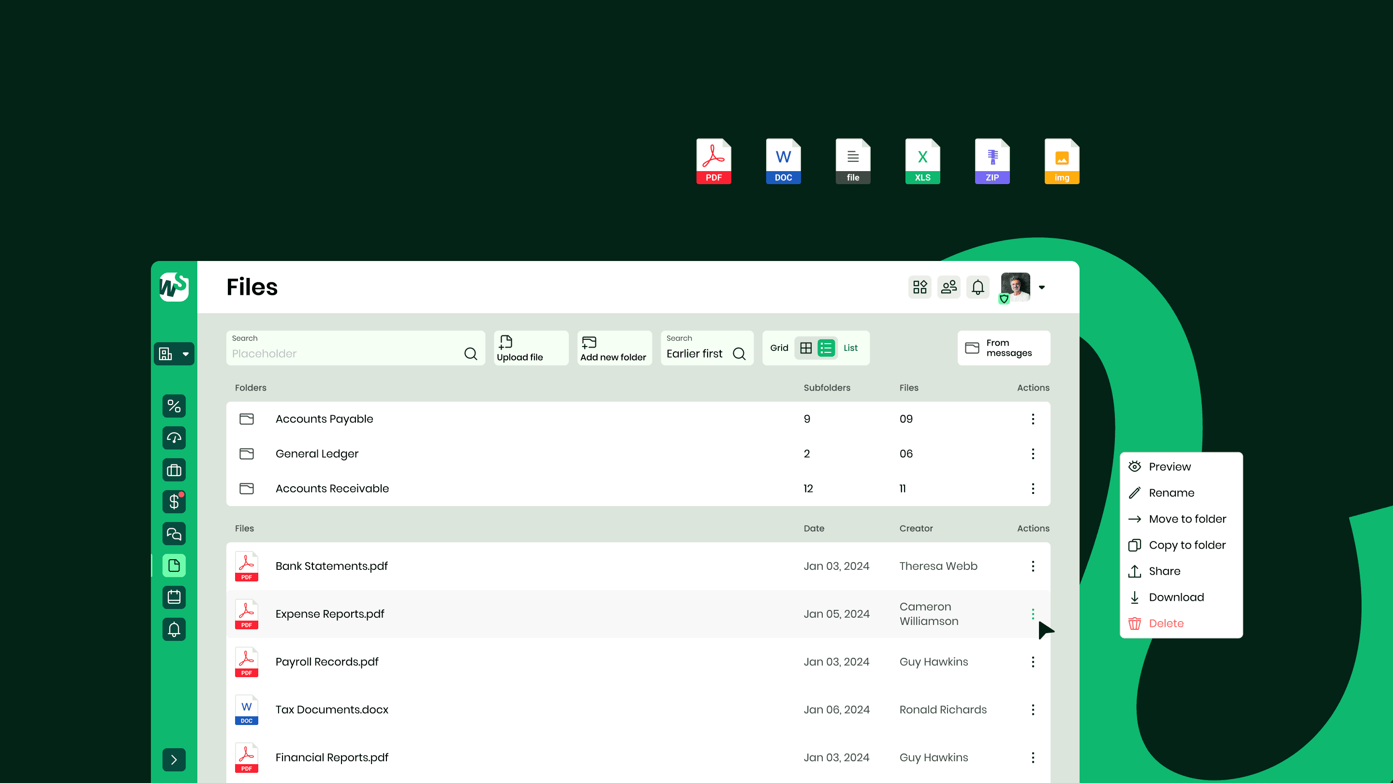Open the calendar sidebar icon
Viewport: 1393px width, 783px height.
(174, 597)
